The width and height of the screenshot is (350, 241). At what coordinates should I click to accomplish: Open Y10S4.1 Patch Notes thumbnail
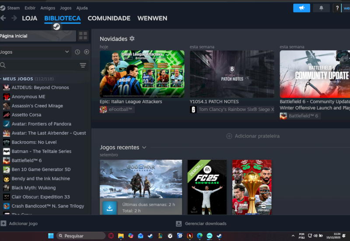click(232, 74)
